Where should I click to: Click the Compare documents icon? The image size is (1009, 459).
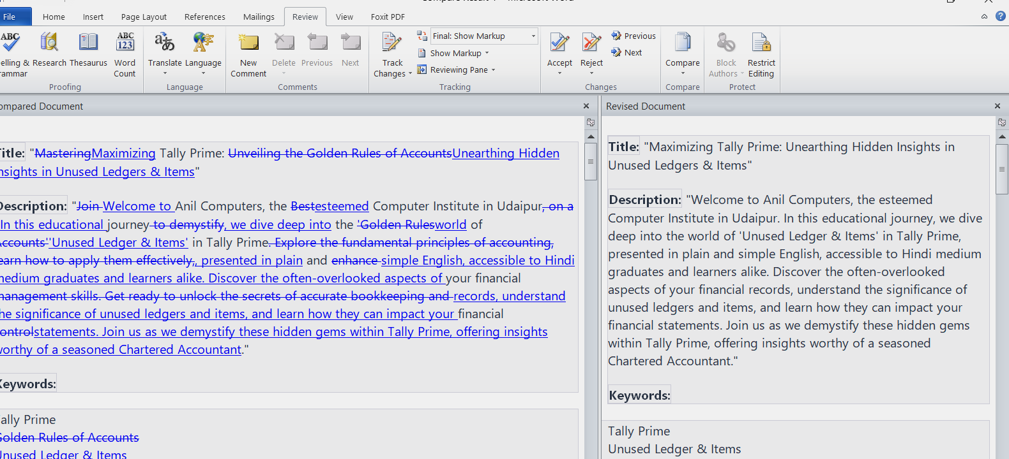(683, 43)
